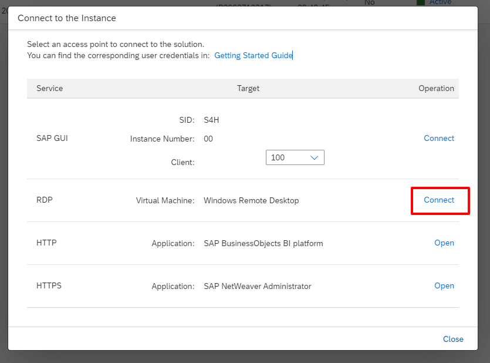Click the SID value S4H
The image size is (490, 363).
click(x=211, y=120)
